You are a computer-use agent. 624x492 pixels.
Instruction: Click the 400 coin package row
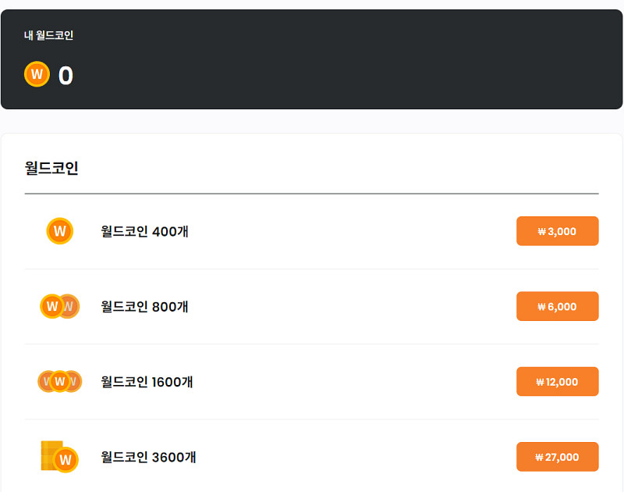(x=312, y=231)
